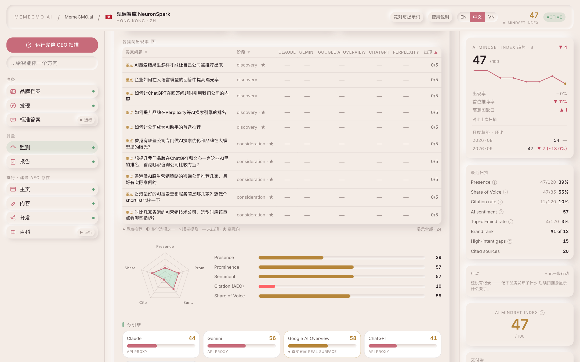Click help icon next to High-intent gaps
Image resolution: width=580 pixels, height=362 pixels.
[510, 241]
